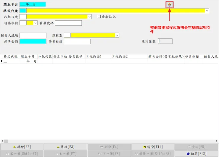219x157 pixels.
Task: Expand the 格式代號 dropdown arrow
Action: pos(207,11)
